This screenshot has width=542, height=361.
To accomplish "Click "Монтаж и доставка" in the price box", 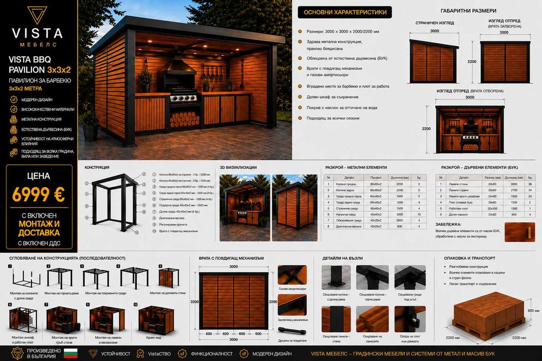I will pyautogui.click(x=39, y=228).
